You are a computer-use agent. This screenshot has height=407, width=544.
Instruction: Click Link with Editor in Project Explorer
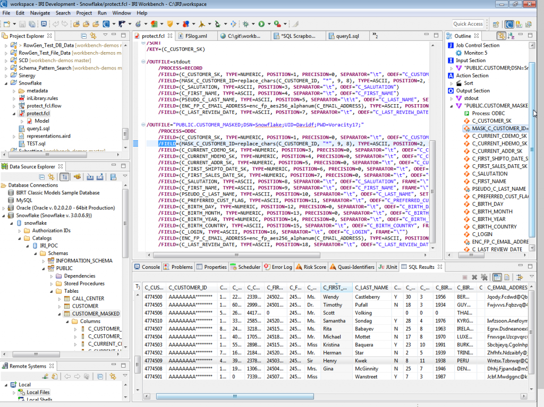[x=93, y=36]
